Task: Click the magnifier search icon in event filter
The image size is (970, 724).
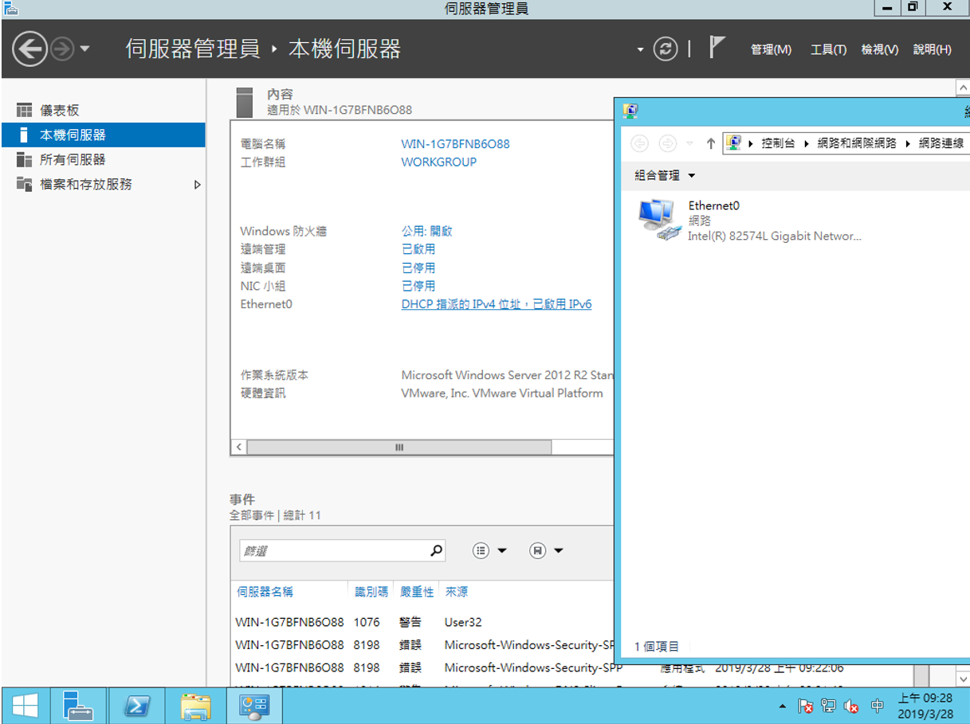Action: pos(436,550)
